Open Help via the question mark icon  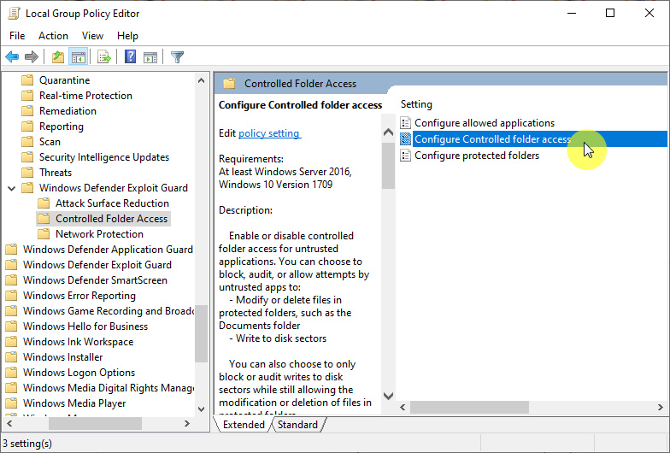pos(131,57)
